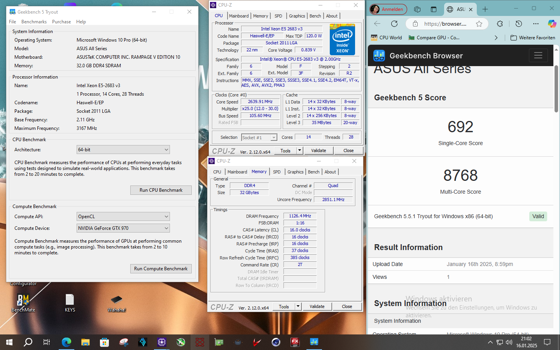Switch to Memory tab in upper CPU-Z
Image resolution: width=560 pixels, height=350 pixels.
pos(261,16)
